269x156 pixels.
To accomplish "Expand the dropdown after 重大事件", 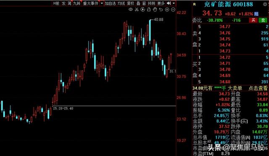I will 102,3.
